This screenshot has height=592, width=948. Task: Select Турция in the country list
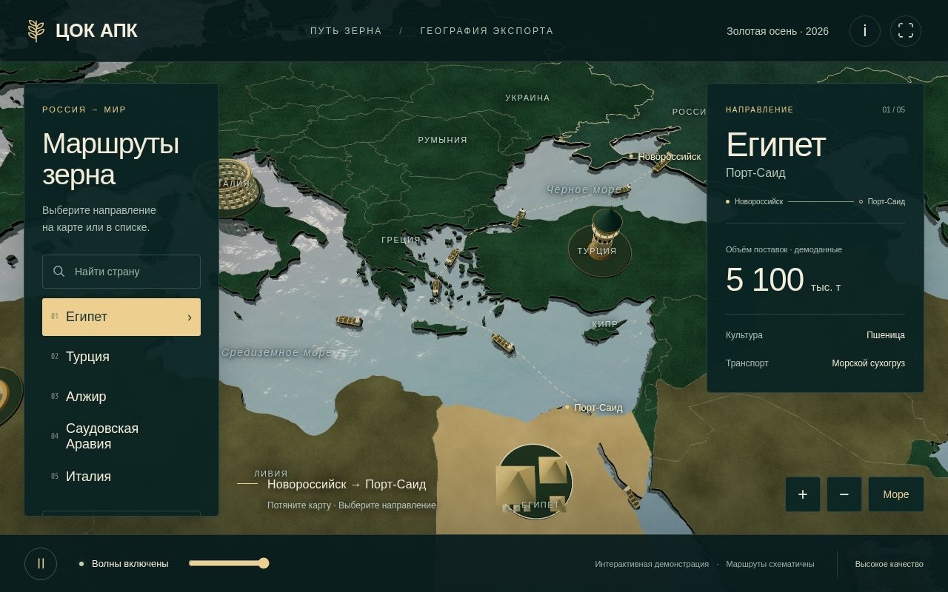point(121,357)
